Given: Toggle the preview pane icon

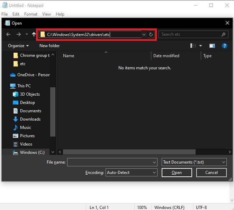Looking at the screenshot, I should point(212,46).
